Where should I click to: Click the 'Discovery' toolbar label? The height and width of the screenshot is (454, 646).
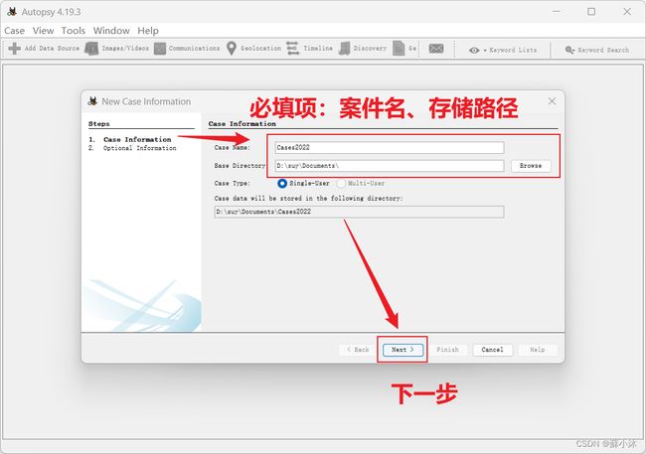point(370,49)
